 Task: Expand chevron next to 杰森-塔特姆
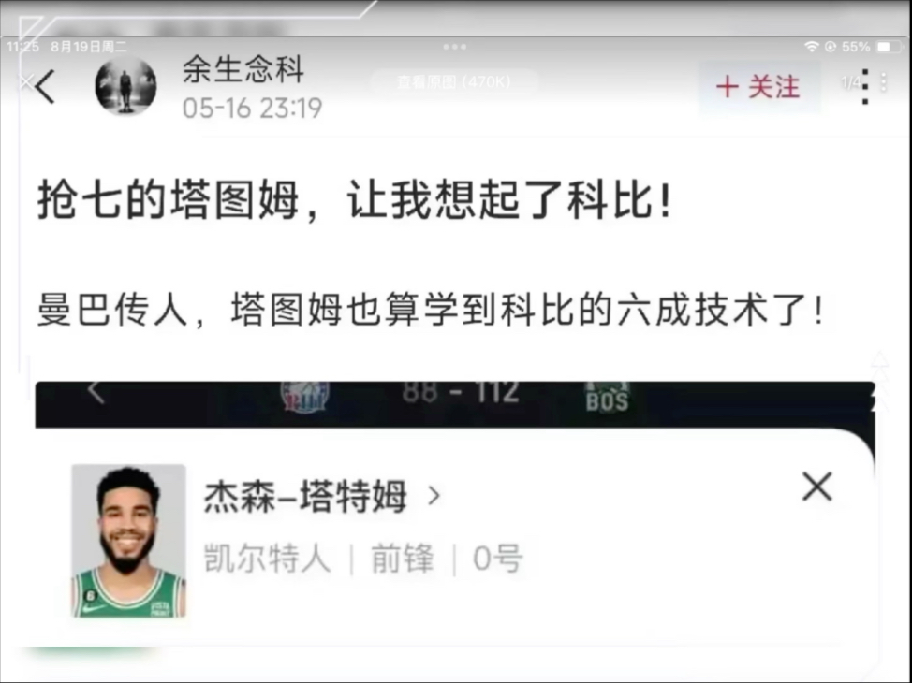[434, 496]
